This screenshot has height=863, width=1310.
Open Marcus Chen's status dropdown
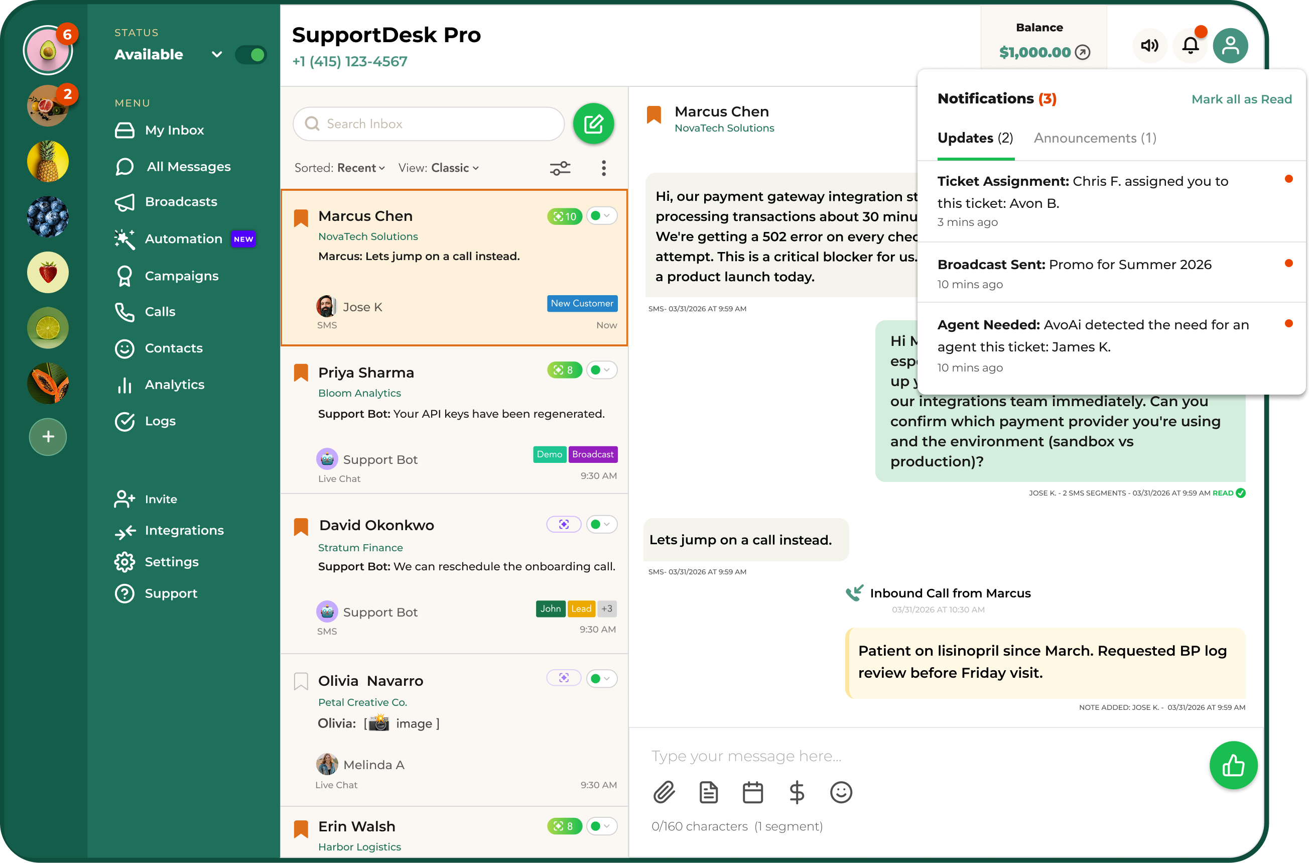coord(602,216)
